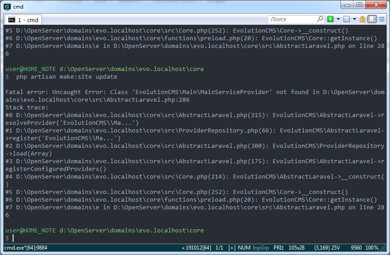Viewport: 390px width, 255px height.
Task: Toggle the InpGrp input grouping indicator
Action: [260, 248]
